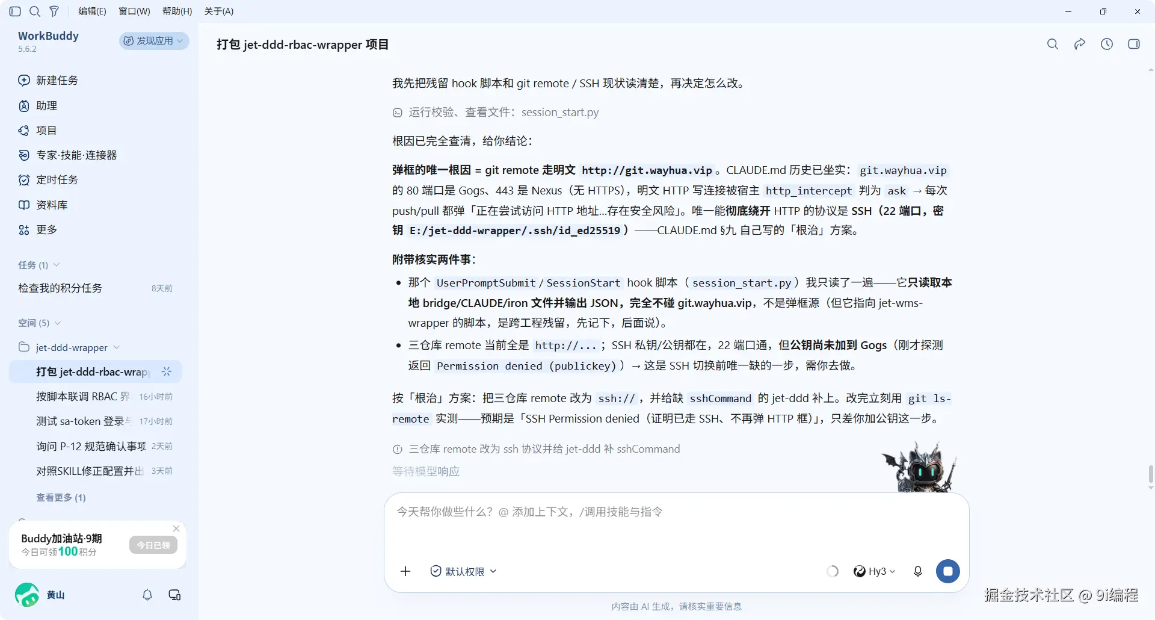Open 询问 P-12 规范确认事项 conversation
This screenshot has height=620, width=1155.
95,445
